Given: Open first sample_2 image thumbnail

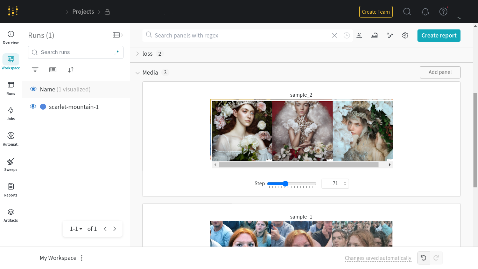Looking at the screenshot, I should 241,131.
